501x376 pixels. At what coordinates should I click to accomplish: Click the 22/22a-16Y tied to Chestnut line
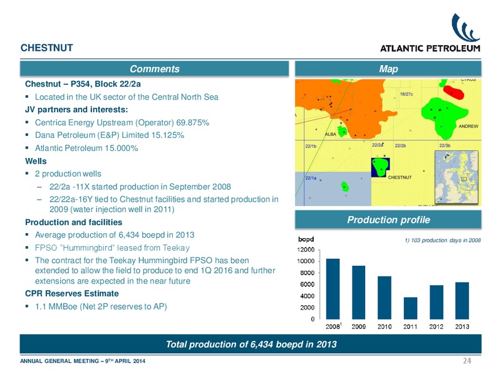coord(164,204)
